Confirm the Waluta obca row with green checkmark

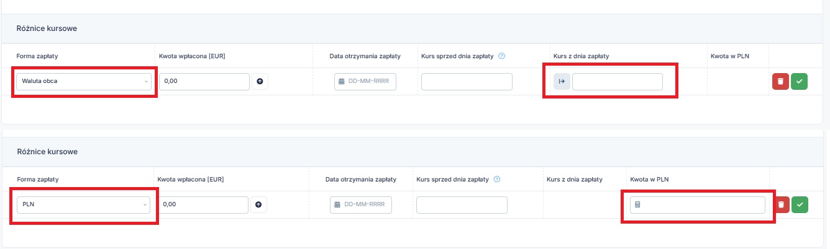799,81
